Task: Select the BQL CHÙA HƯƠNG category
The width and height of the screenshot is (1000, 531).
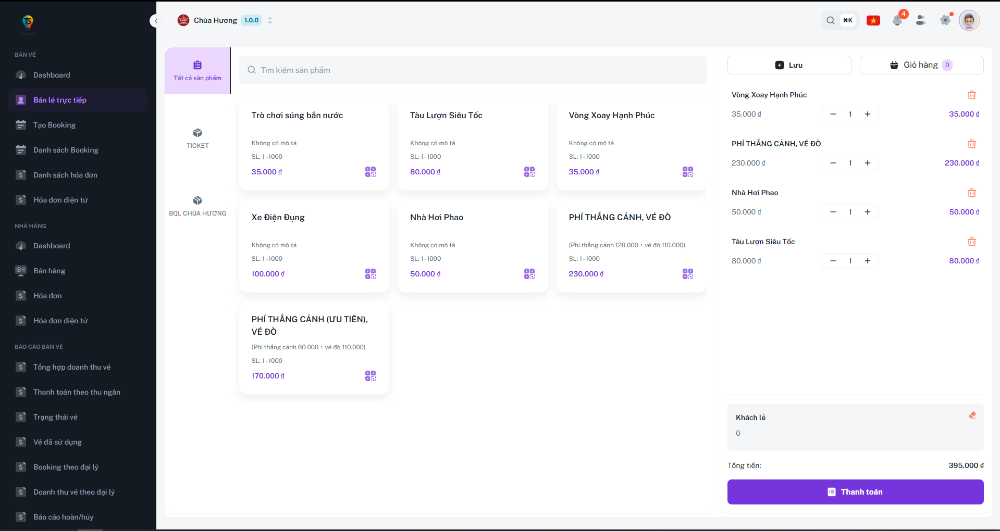Action: coord(197,206)
